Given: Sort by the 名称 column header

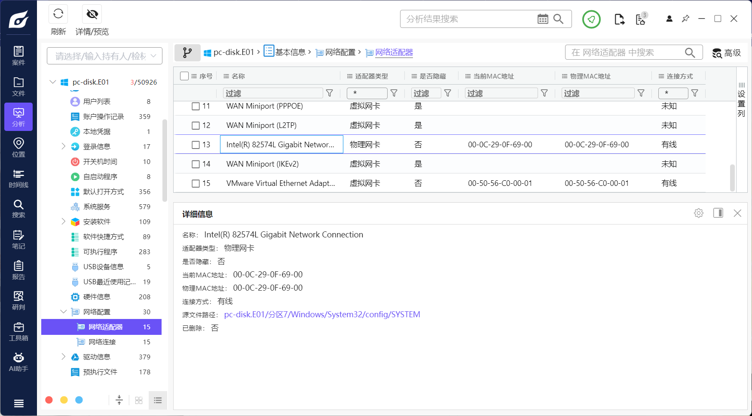Looking at the screenshot, I should [x=238, y=76].
